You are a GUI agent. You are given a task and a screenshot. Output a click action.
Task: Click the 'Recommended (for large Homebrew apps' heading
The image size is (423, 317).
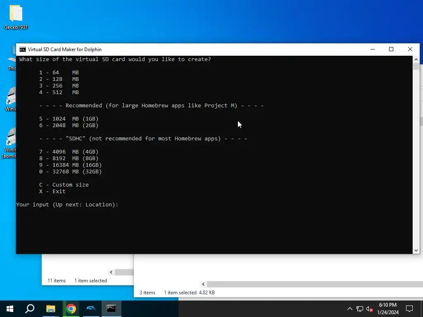click(152, 105)
